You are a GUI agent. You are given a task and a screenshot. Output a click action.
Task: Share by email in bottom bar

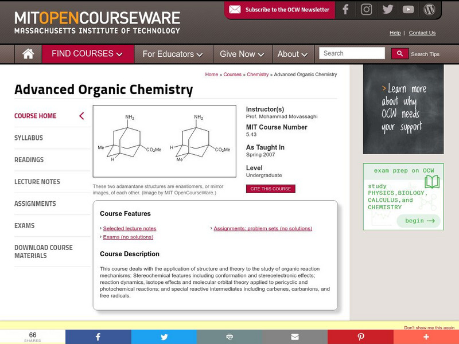(x=295, y=337)
